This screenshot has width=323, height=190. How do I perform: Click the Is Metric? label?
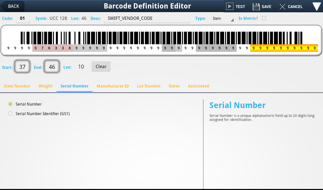(x=248, y=18)
